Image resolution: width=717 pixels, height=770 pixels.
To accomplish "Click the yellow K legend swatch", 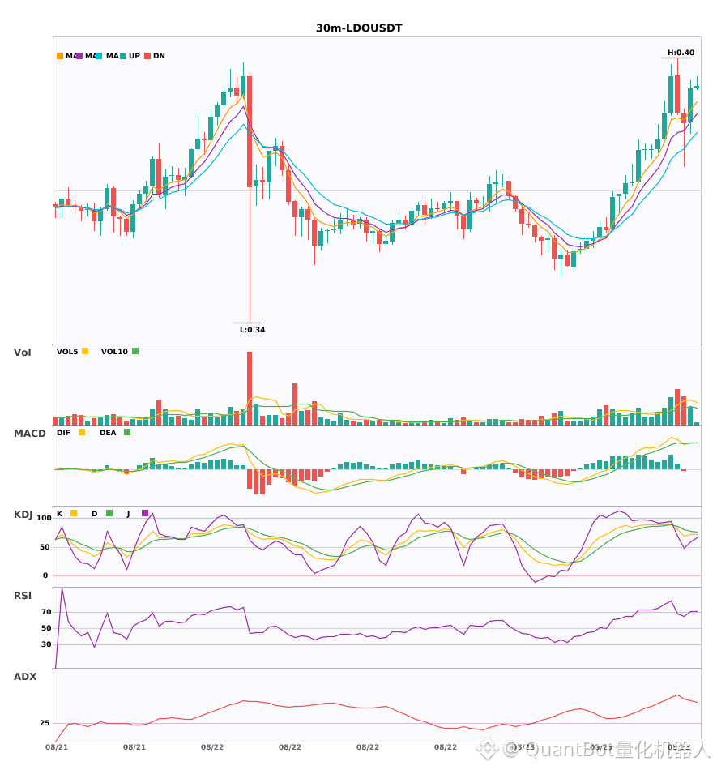I will pos(74,513).
